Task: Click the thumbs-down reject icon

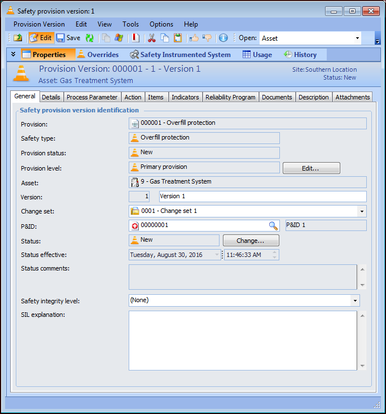Action: (207, 38)
